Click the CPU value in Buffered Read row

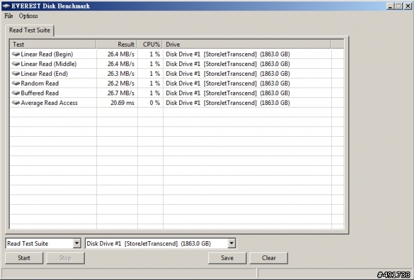pos(155,93)
